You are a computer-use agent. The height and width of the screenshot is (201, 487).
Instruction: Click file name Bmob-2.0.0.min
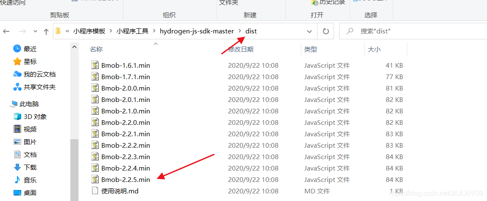point(126,88)
